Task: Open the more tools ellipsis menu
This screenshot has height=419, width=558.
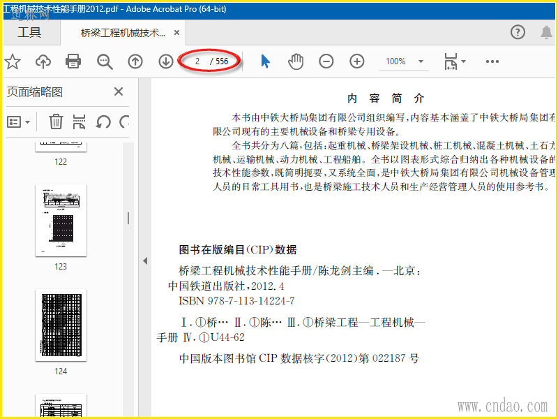Action: click(x=492, y=61)
